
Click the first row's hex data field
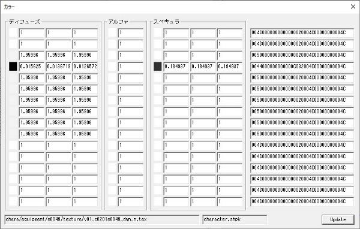(302, 32)
